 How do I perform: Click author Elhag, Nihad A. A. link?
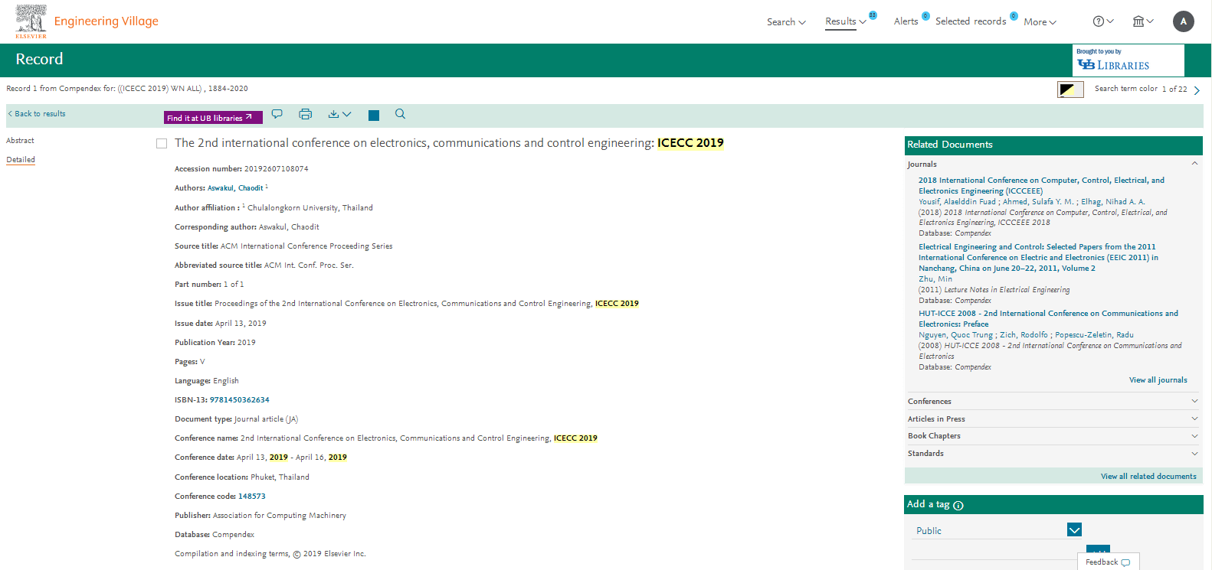tap(1112, 202)
